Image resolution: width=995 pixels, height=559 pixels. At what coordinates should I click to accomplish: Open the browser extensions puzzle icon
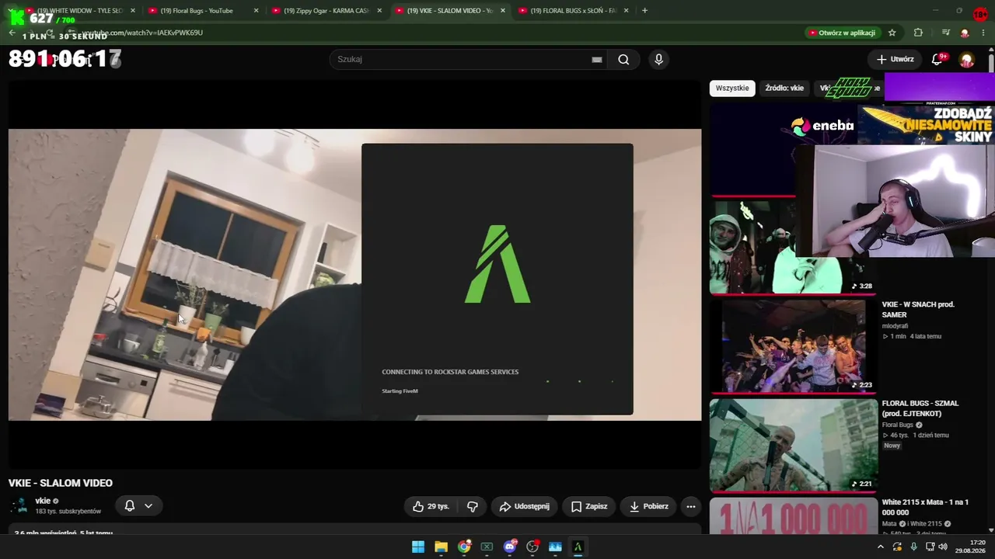click(918, 33)
